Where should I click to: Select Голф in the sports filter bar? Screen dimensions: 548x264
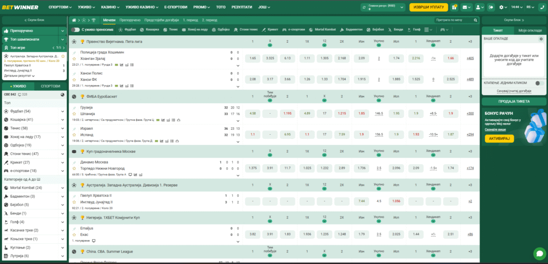[x=414, y=30]
